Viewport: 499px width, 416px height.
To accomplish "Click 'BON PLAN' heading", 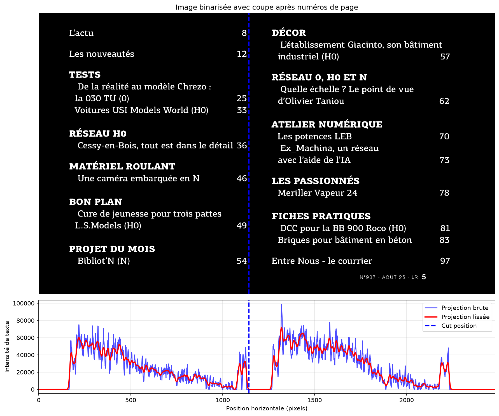I will [x=95, y=202].
